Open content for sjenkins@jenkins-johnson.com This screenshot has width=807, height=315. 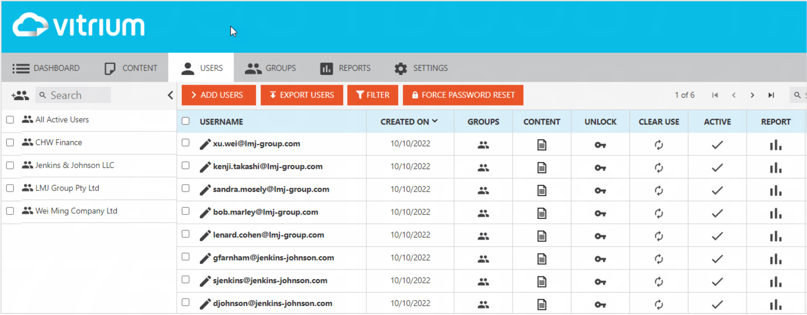tap(542, 281)
